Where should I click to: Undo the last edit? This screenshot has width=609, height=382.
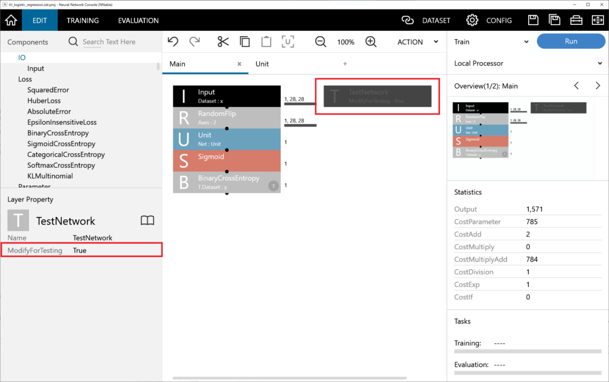pyautogui.click(x=173, y=42)
